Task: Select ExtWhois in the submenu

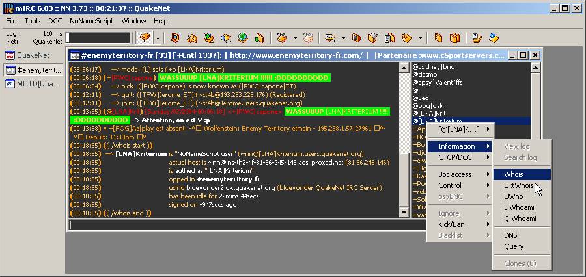Action: click(x=522, y=185)
